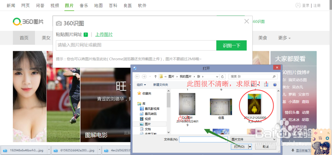Open the 音乐 tab
The image size is (332, 155).
pyautogui.click(x=84, y=6)
